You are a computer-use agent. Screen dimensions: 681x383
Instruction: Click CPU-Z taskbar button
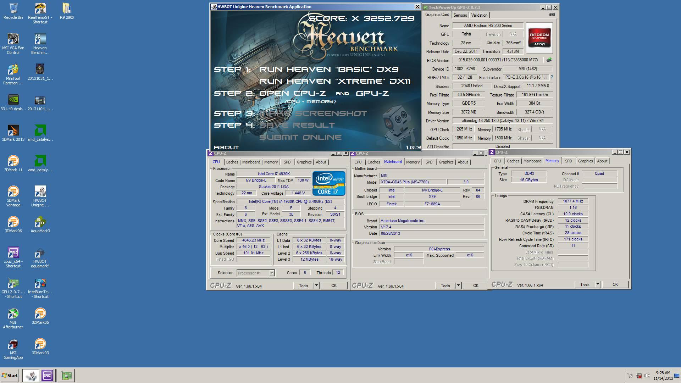point(47,375)
